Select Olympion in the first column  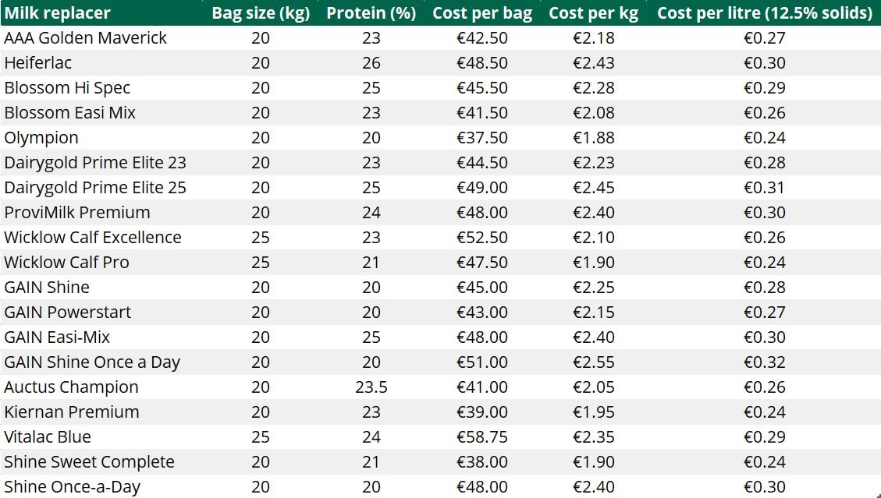pyautogui.click(x=41, y=138)
